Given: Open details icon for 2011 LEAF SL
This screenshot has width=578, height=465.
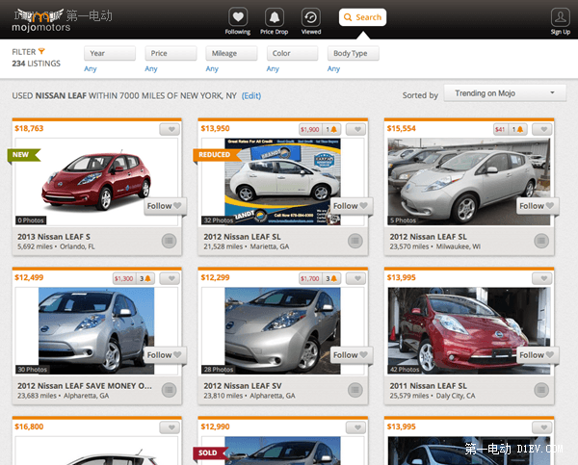Looking at the screenshot, I should (x=541, y=390).
